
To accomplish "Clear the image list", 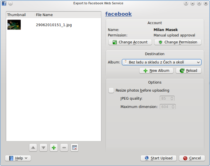I will pyautogui.click(x=75, y=148).
